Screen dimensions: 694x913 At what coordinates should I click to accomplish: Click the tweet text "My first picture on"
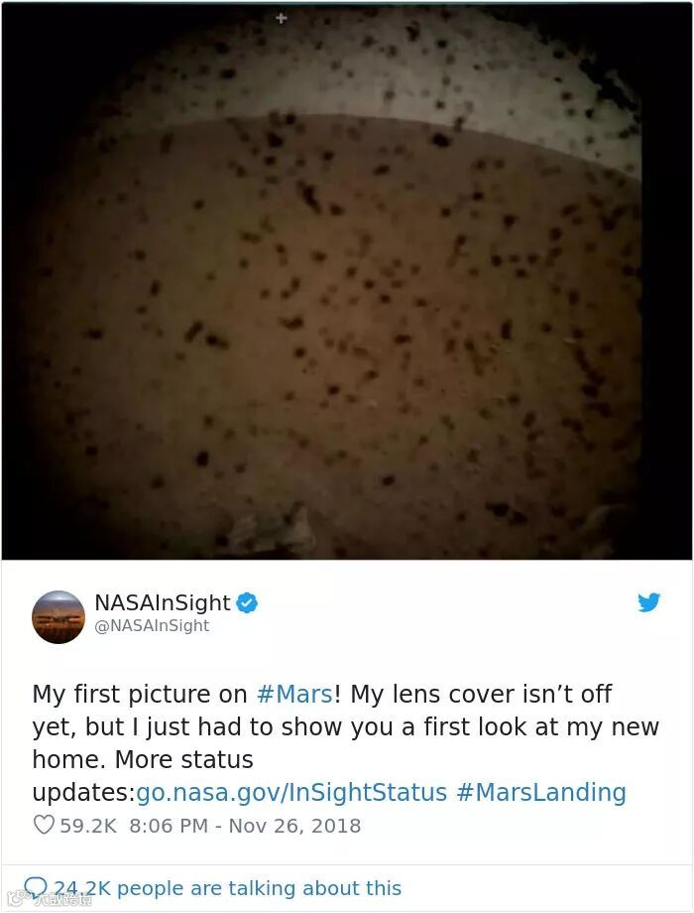tap(140, 694)
